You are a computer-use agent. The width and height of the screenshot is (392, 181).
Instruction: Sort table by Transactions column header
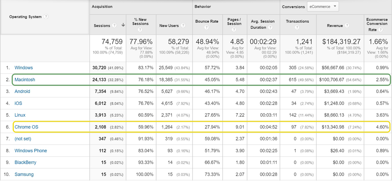tap(297, 21)
